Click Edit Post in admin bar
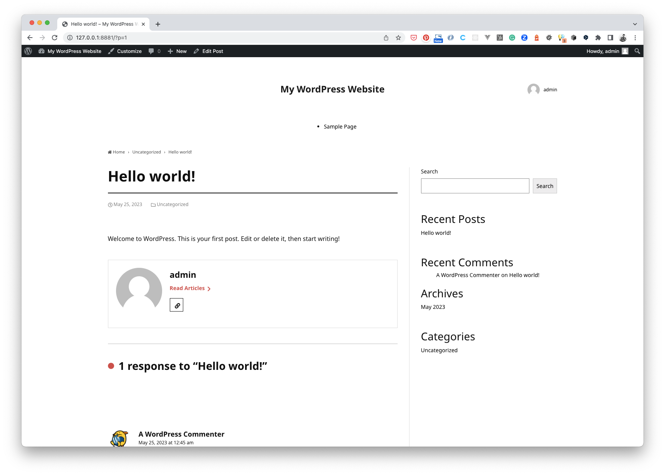The width and height of the screenshot is (665, 475). pyautogui.click(x=209, y=51)
